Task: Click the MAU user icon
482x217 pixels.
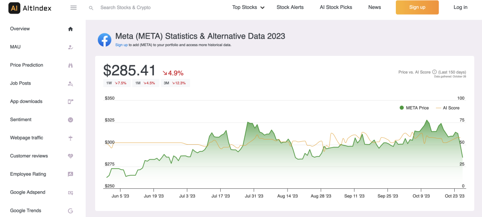Action: point(71,47)
